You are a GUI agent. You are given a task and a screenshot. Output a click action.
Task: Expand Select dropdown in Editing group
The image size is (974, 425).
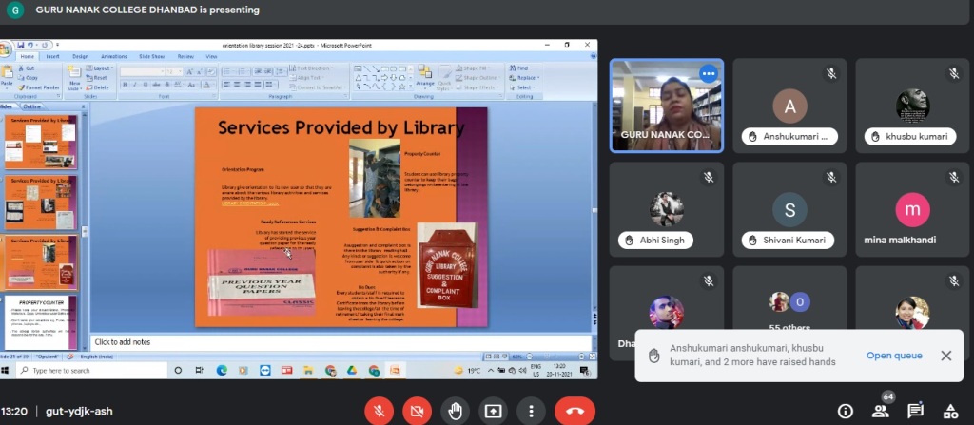[x=522, y=87]
